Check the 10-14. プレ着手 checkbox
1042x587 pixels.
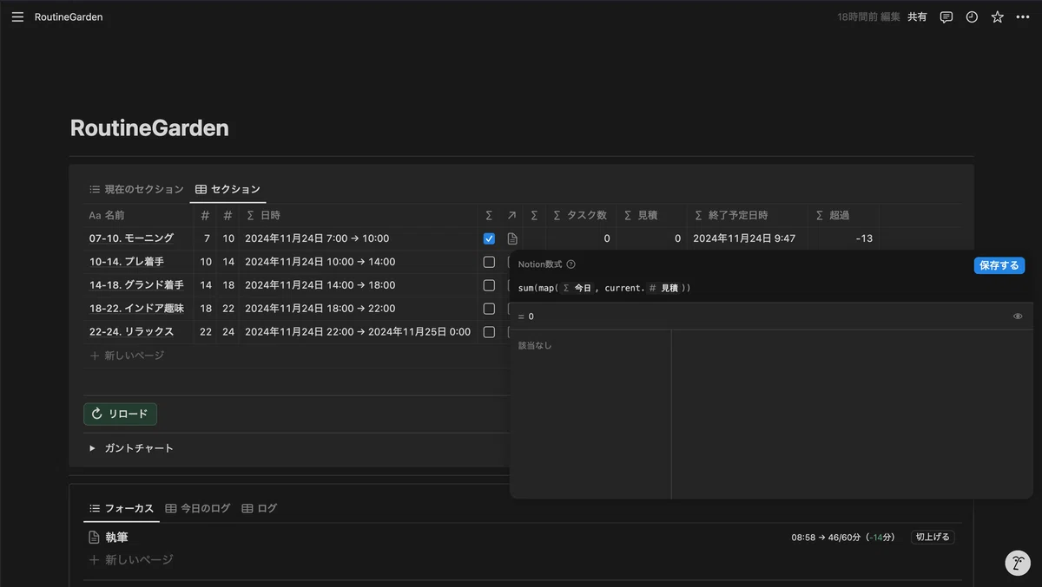(489, 262)
